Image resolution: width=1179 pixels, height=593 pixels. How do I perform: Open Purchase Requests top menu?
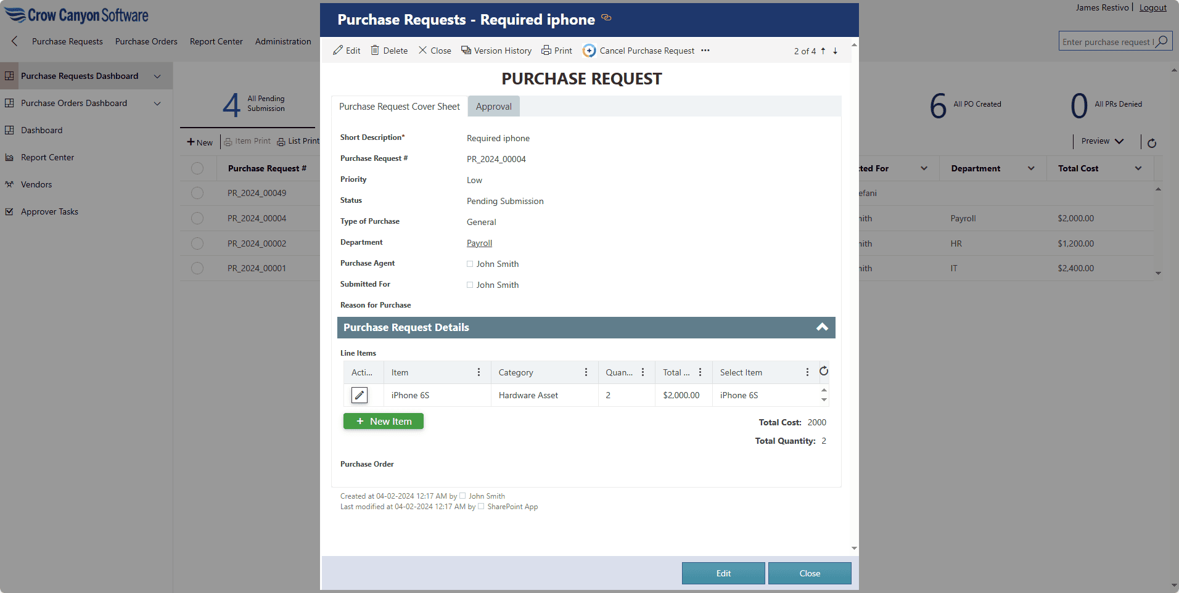[67, 41]
